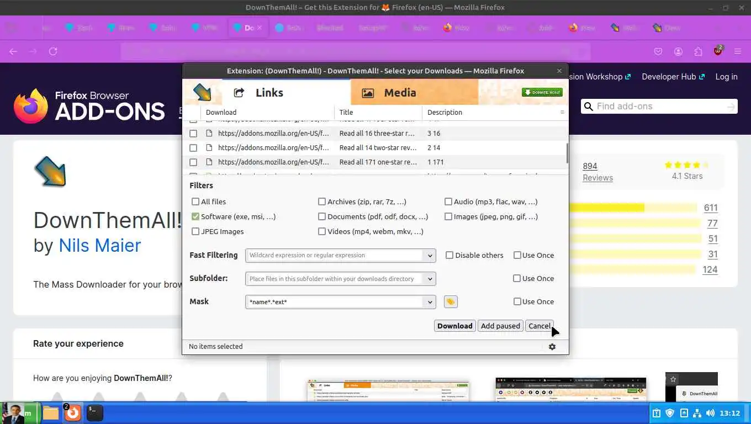Viewport: 751px width, 424px height.
Task: Click the 124 one-star count link
Action: coord(710,269)
